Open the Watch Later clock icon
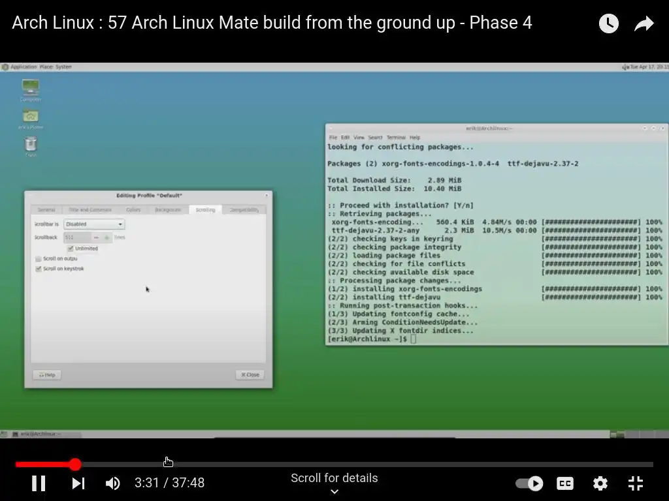 pyautogui.click(x=608, y=23)
